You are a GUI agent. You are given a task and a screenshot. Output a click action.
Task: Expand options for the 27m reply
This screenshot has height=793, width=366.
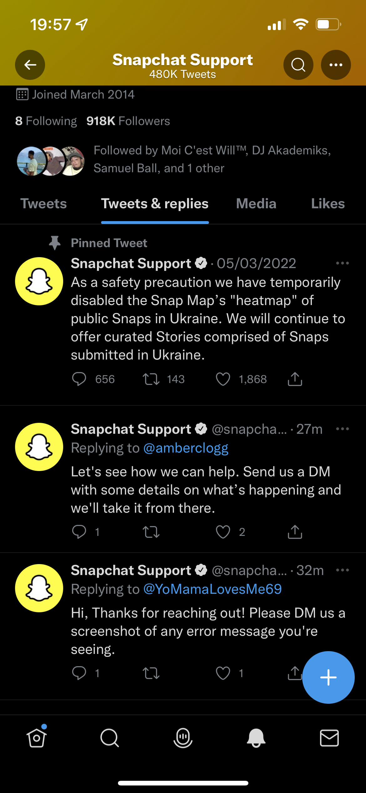coord(342,429)
